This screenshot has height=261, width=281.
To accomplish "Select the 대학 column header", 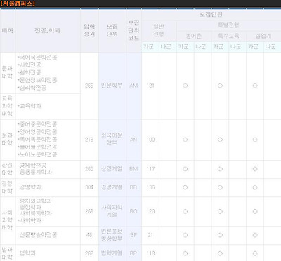I will [8, 30].
